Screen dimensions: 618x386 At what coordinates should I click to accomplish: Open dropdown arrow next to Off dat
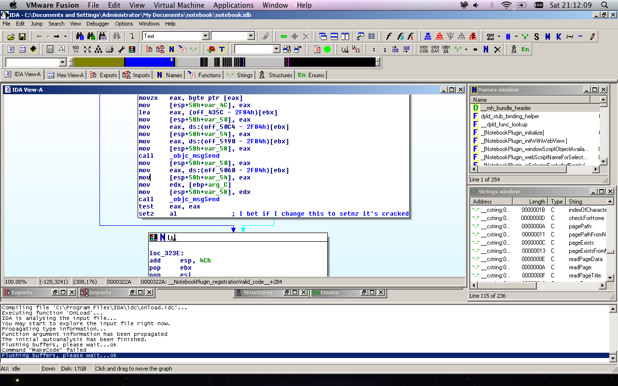(x=499, y=36)
